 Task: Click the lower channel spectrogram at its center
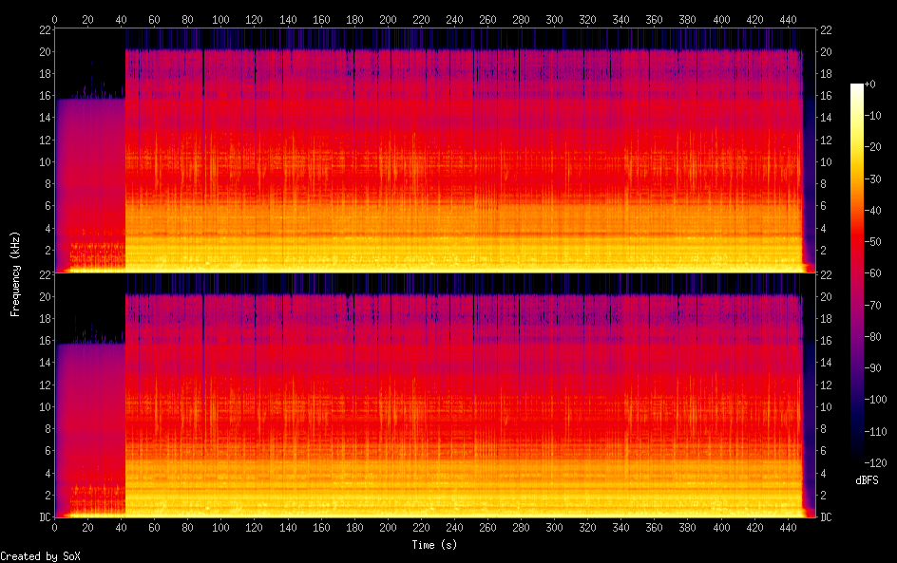(433, 396)
